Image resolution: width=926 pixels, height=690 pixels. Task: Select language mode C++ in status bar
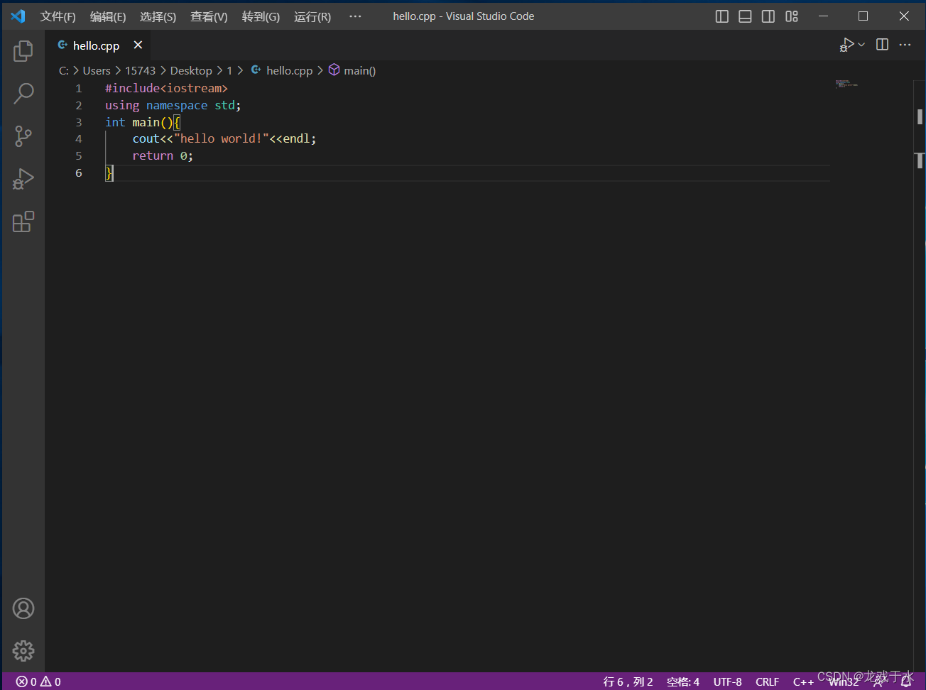(x=803, y=681)
